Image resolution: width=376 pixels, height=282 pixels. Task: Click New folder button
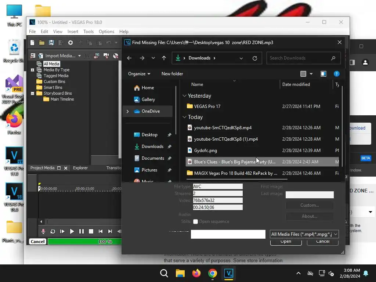pyautogui.click(x=172, y=74)
